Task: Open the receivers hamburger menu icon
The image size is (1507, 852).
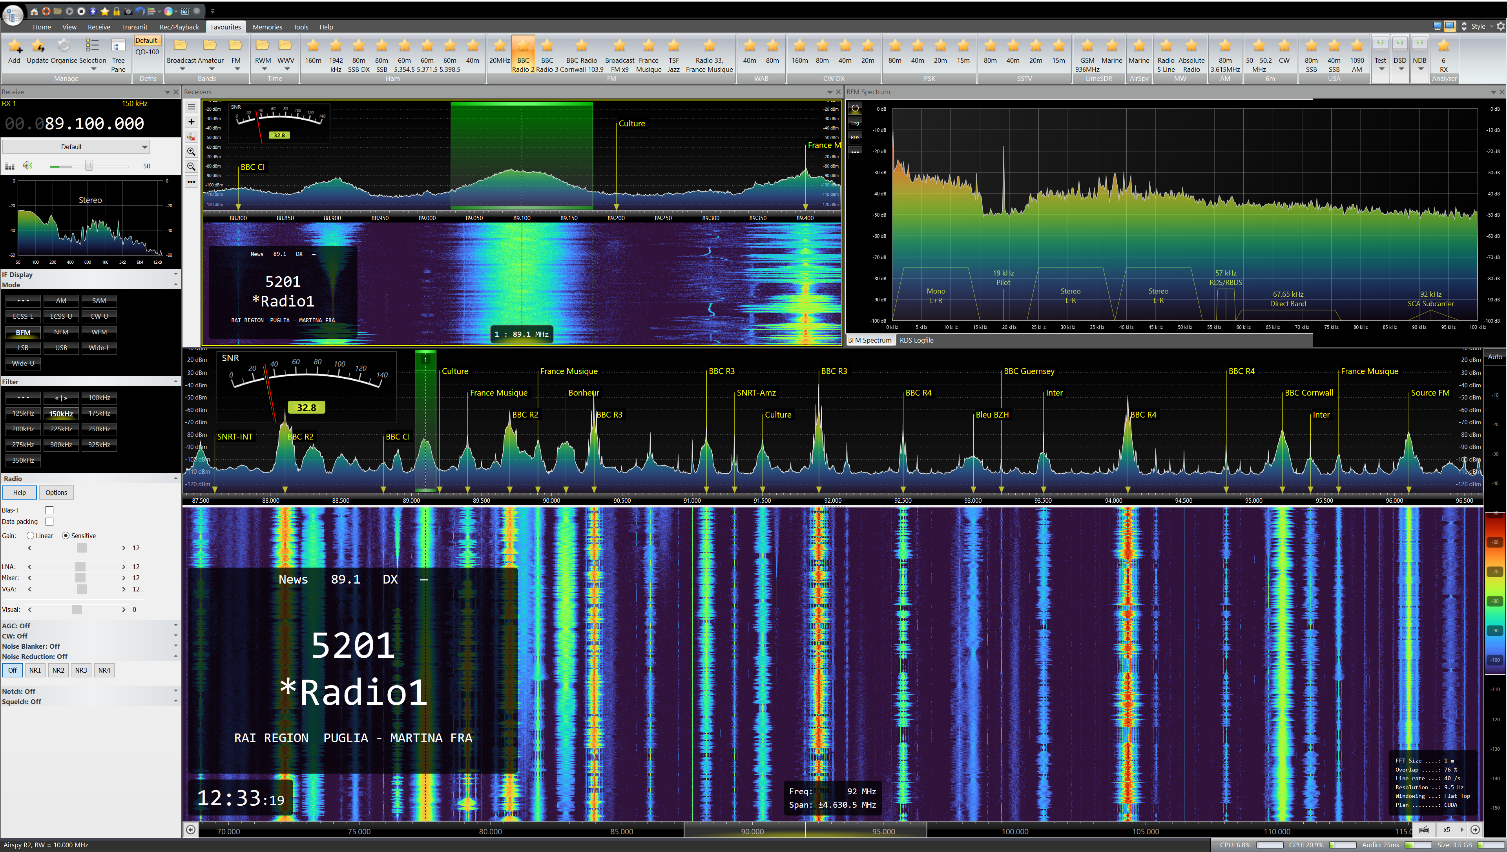Action: pyautogui.click(x=191, y=107)
